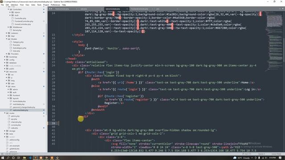The image size is (285, 160).
Task: Open Windows taskbar search
Action: pos(8,158)
